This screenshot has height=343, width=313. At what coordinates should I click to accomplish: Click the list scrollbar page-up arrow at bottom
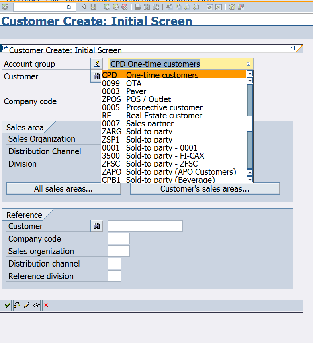pos(250,172)
